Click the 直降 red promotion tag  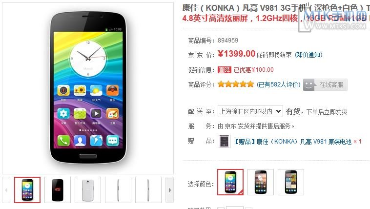pos(224,70)
